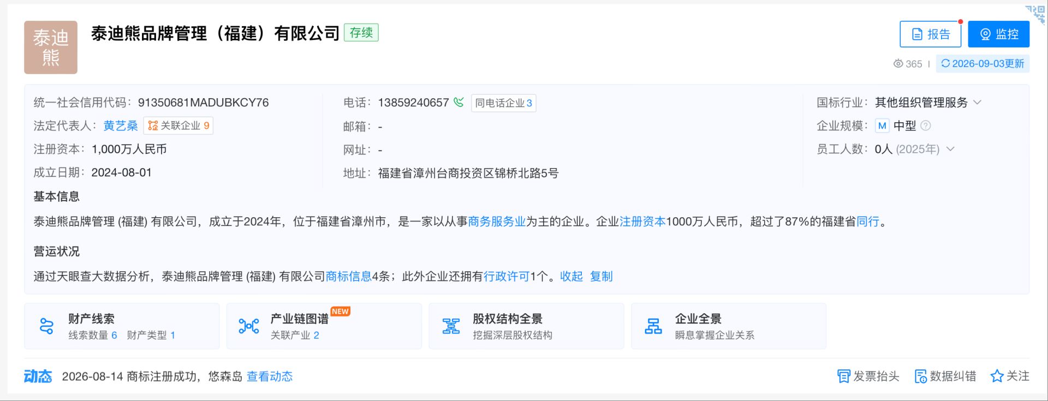Select credit code 91350681MADUBKCY76 text

tap(203, 103)
